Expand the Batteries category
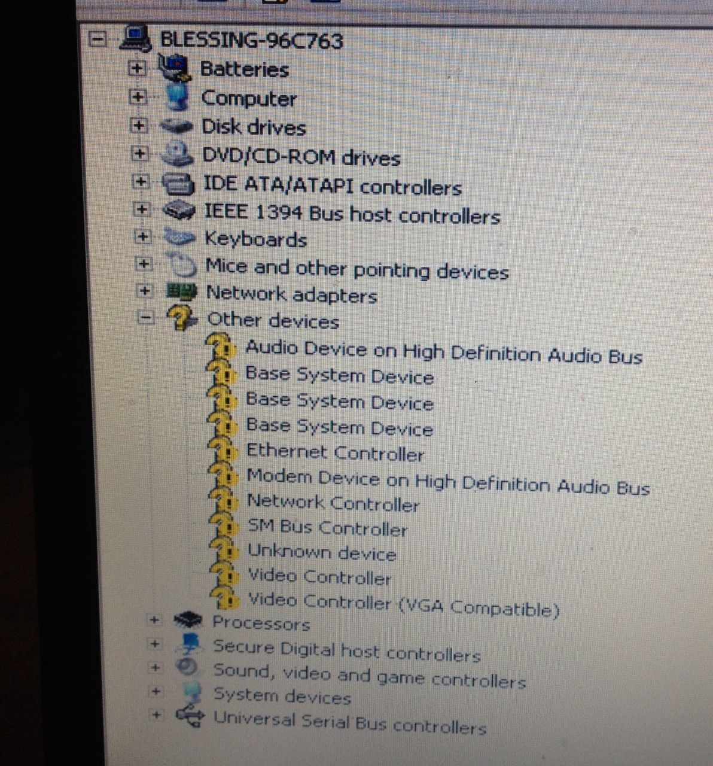 coord(137,68)
